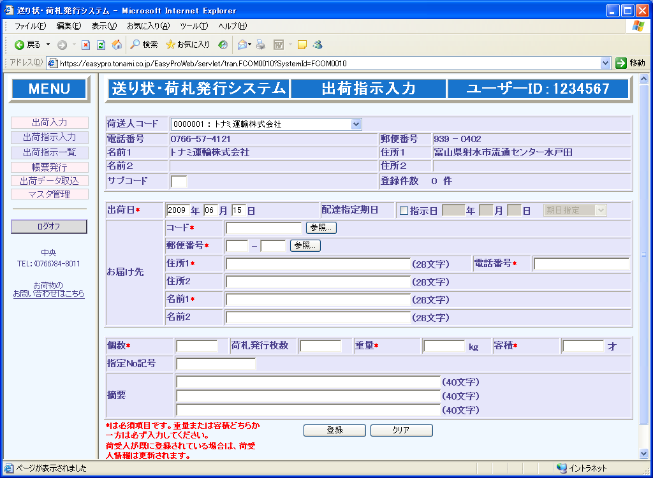Open the Messenger icon in the toolbar

point(318,45)
